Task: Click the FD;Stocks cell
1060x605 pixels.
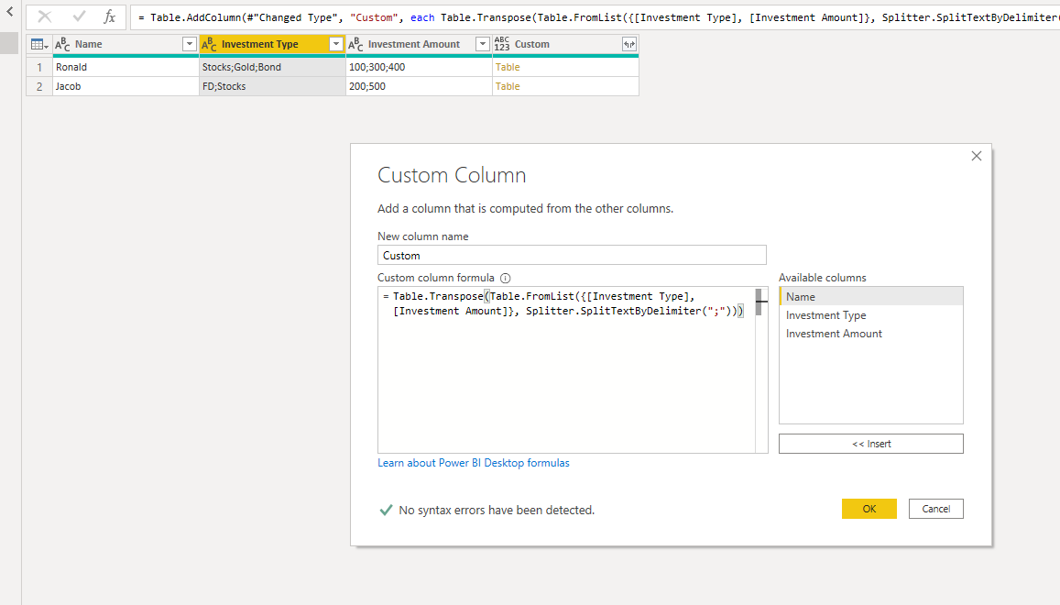Action: (x=272, y=86)
